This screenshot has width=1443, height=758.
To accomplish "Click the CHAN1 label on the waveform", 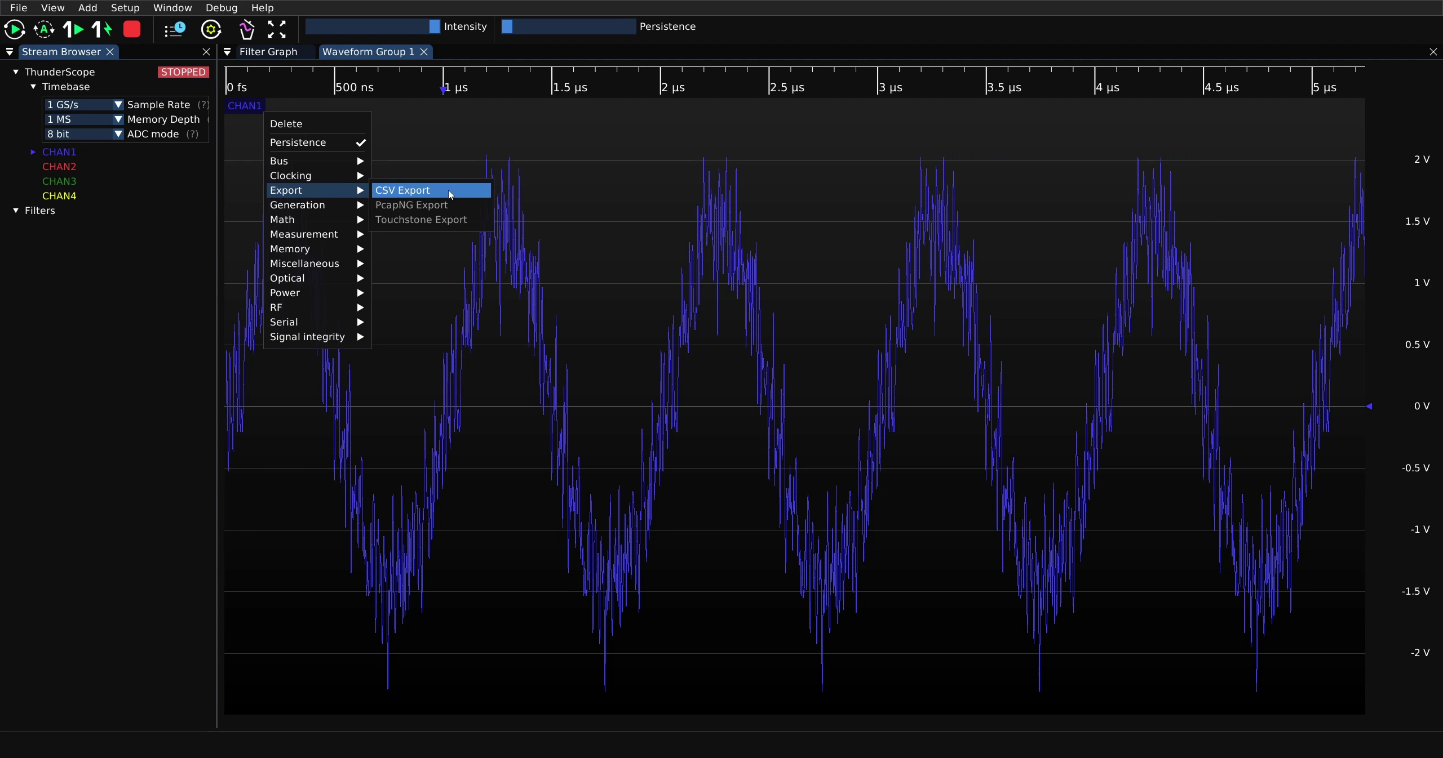I will point(245,106).
